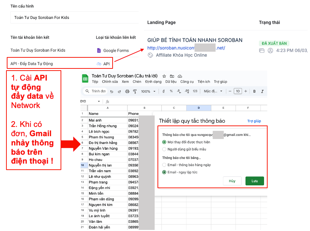Apply currency đ format button
This screenshot has height=231, width=310.
click(164, 91)
